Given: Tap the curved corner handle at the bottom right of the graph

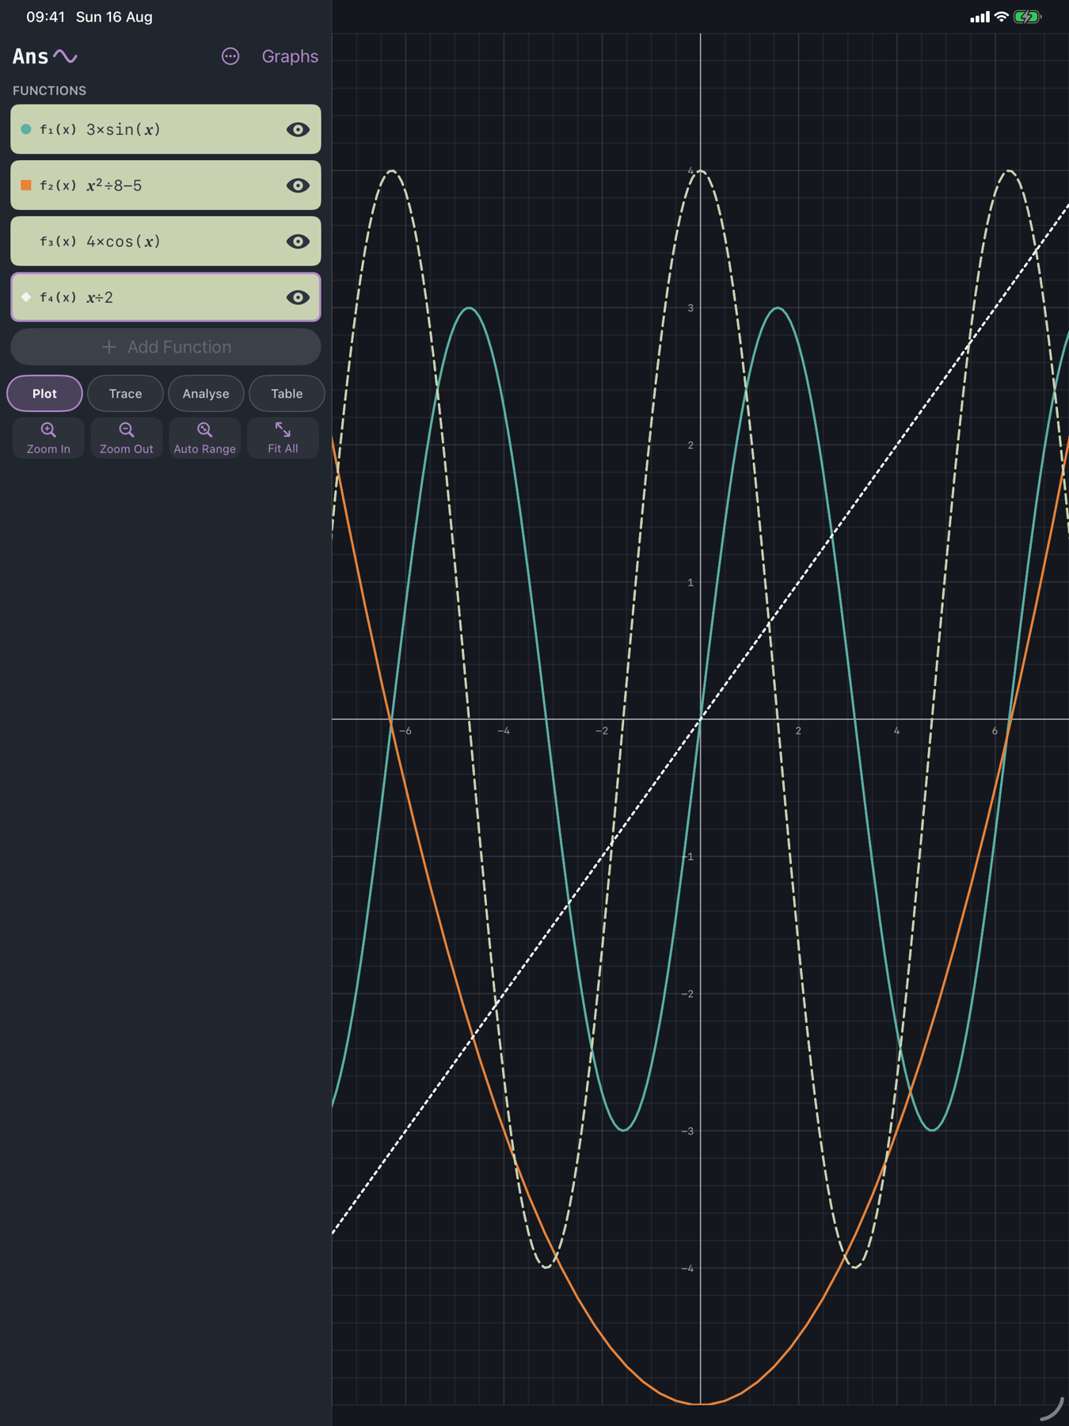Looking at the screenshot, I should 1052,1409.
